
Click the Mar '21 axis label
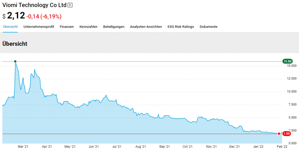click(x=23, y=147)
